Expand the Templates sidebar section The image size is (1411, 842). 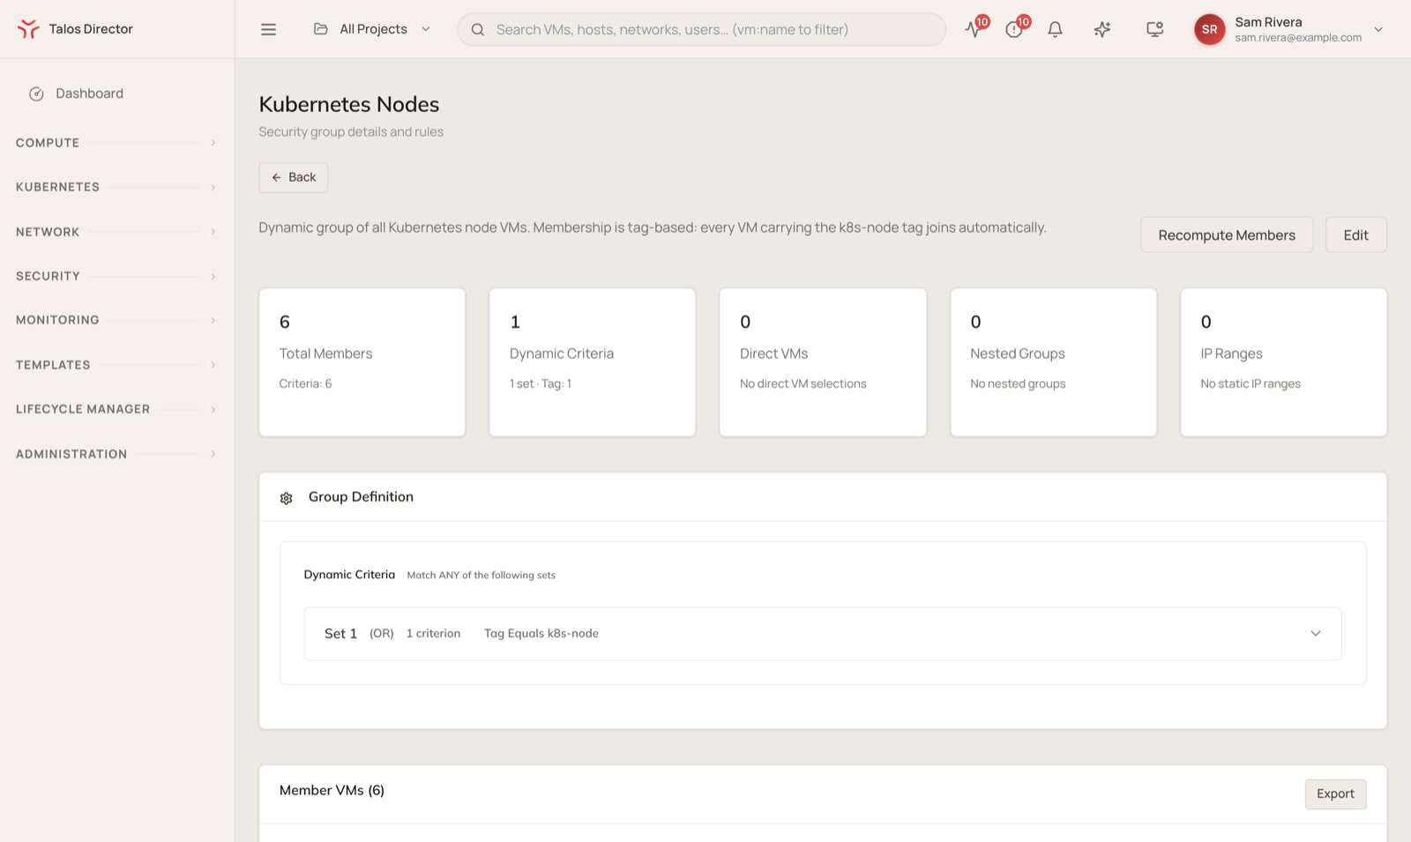click(116, 365)
